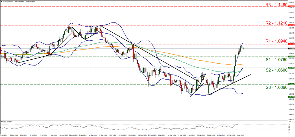Click the S1 - 1.0760 support label
This screenshot has height=137, width=295.
(276, 60)
